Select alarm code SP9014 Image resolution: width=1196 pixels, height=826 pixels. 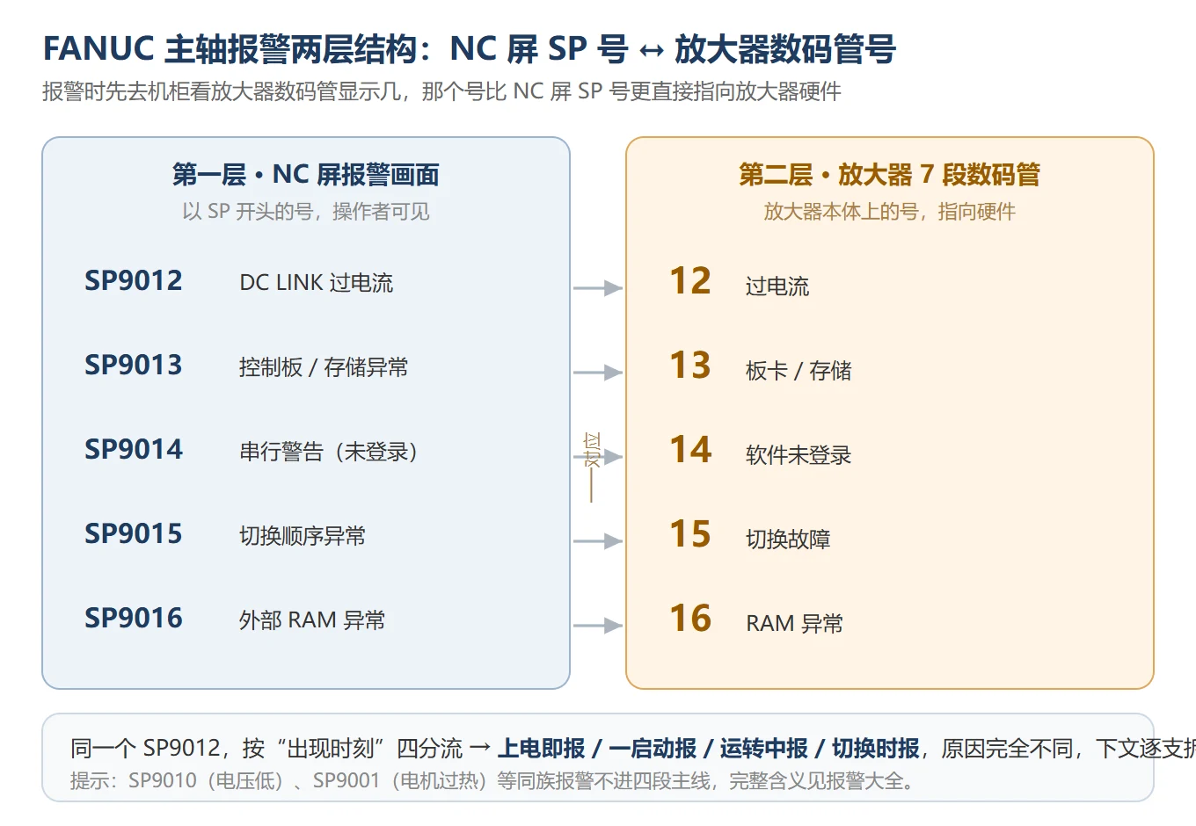coord(134,450)
